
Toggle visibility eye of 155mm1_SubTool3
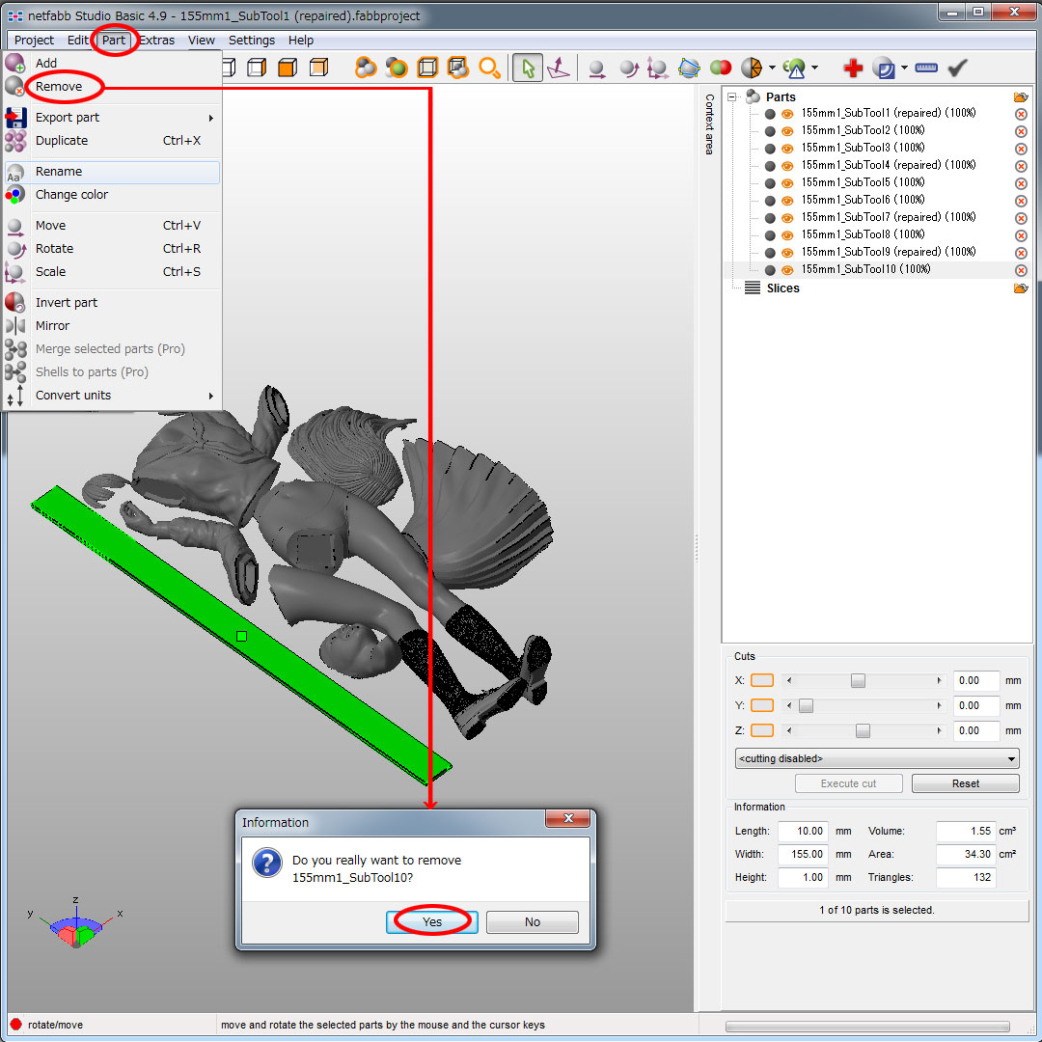click(787, 149)
